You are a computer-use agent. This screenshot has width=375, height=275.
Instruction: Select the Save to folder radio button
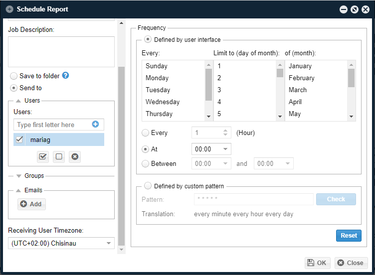pos(13,76)
